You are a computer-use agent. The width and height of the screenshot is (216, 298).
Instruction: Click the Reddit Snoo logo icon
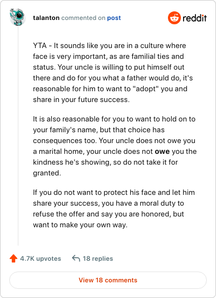tap(174, 18)
